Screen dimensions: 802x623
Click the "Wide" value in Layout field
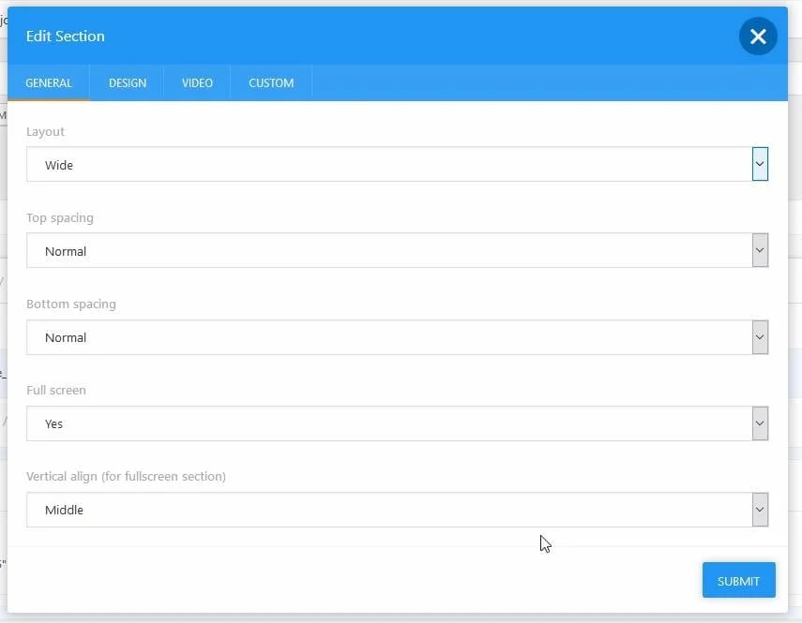click(x=59, y=166)
